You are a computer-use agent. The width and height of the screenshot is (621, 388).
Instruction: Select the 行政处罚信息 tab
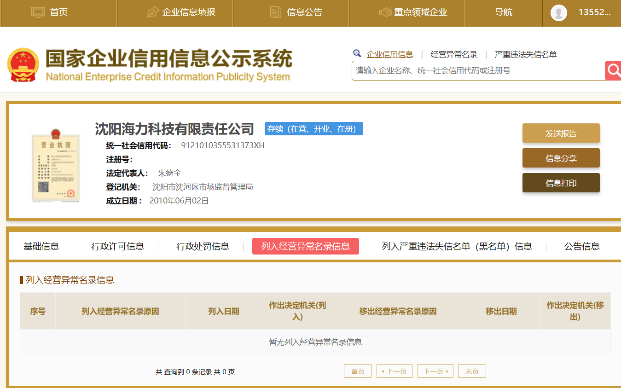click(x=203, y=246)
